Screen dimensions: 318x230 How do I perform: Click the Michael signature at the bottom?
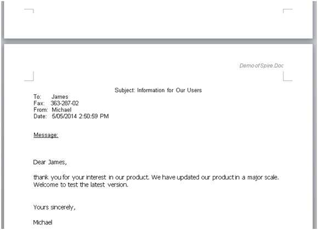coord(43,222)
